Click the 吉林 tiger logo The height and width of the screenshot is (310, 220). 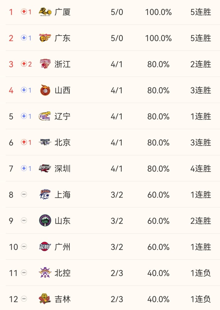point(45,299)
